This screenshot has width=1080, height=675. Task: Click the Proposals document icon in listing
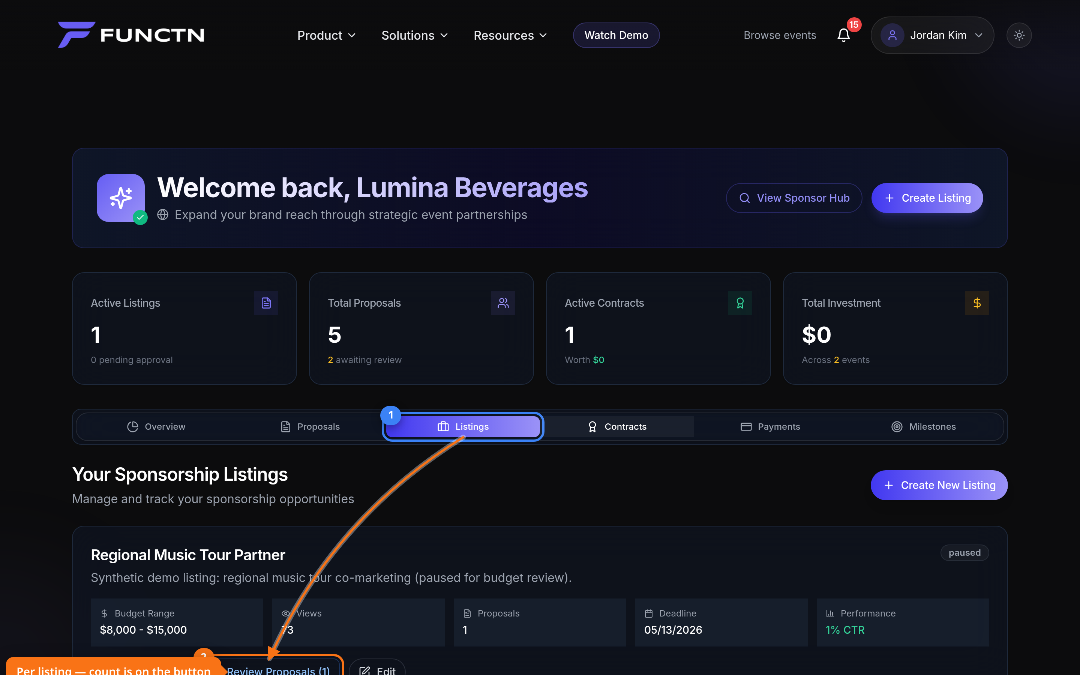pyautogui.click(x=467, y=613)
